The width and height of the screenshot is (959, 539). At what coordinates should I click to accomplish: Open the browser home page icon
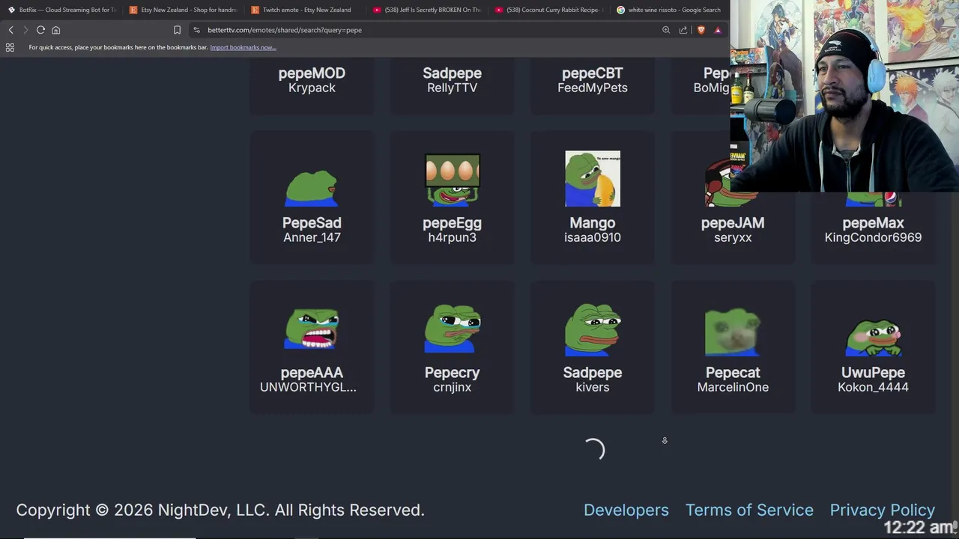pos(55,30)
